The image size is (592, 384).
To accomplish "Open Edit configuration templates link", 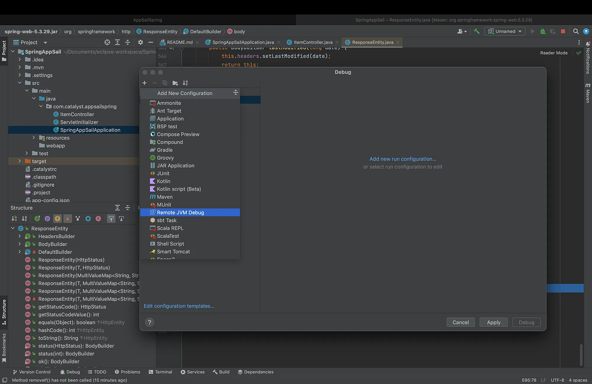I will (179, 306).
